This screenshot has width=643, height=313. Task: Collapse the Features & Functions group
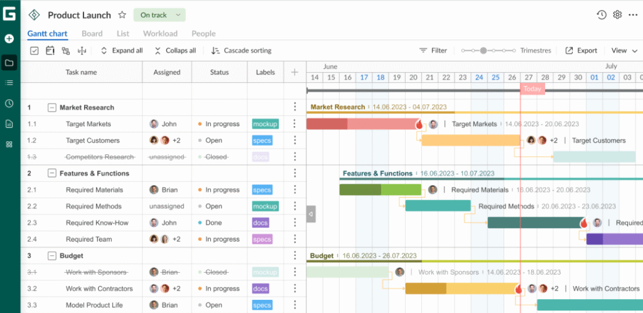52,174
